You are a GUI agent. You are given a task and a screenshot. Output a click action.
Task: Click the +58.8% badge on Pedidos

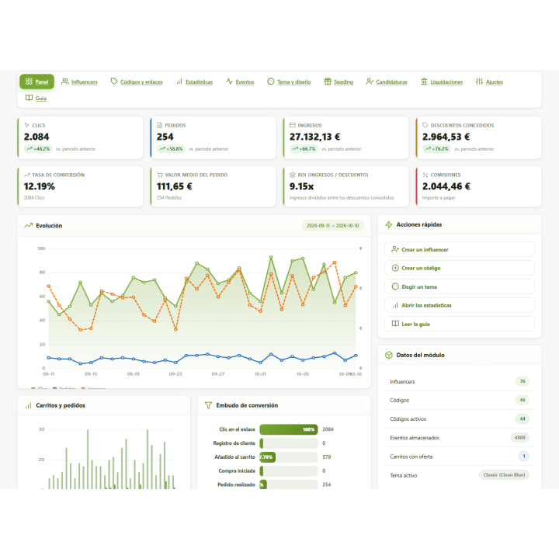coord(171,148)
